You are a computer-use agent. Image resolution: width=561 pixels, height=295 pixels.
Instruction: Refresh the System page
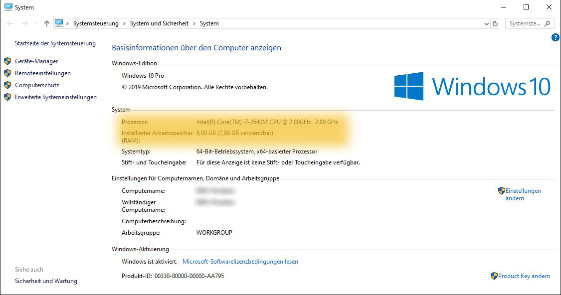[495, 23]
